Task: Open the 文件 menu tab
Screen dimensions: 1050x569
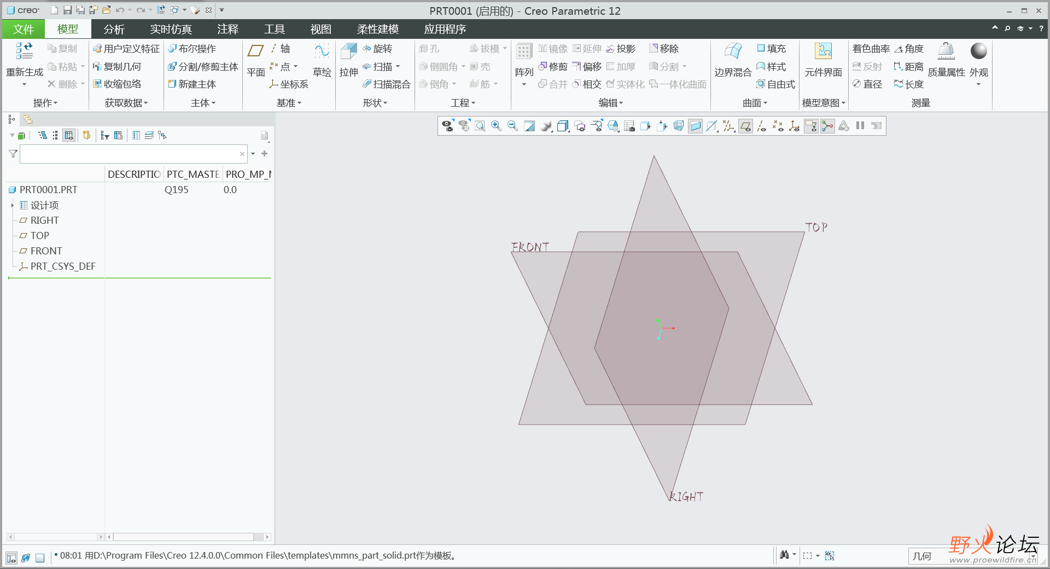Action: click(x=24, y=29)
